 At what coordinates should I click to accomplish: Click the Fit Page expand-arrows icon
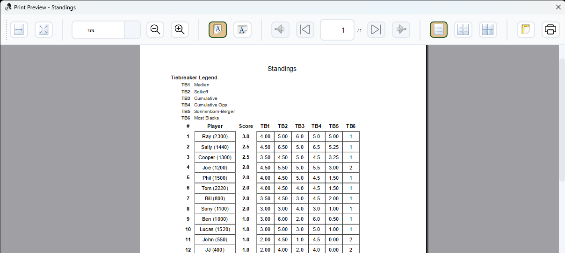(43, 30)
